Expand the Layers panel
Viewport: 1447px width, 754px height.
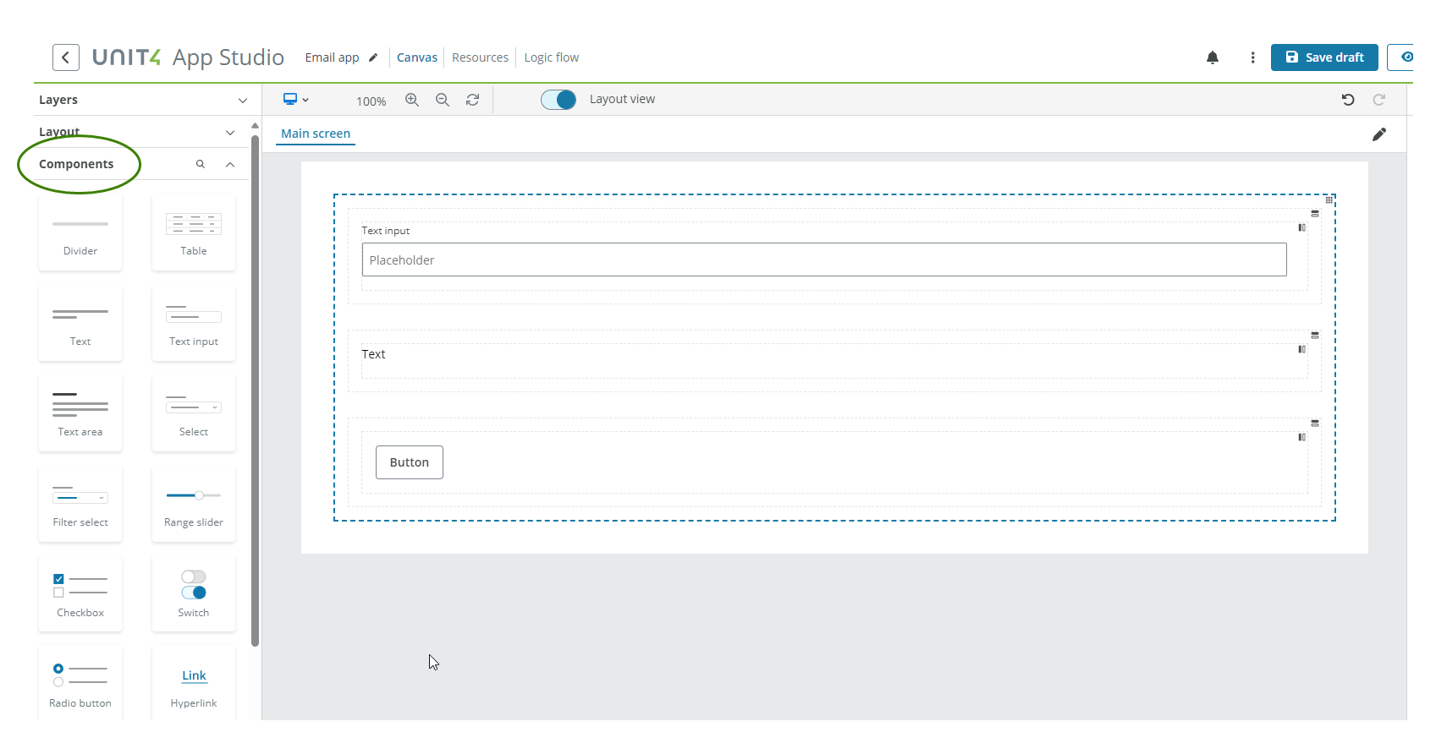243,101
